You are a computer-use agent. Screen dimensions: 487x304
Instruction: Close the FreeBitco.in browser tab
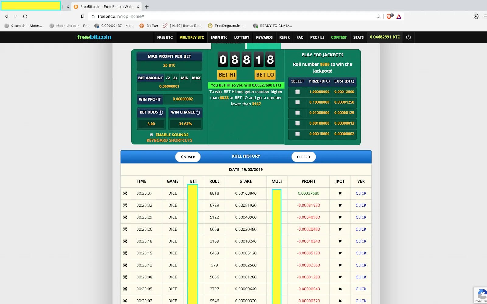point(138,7)
